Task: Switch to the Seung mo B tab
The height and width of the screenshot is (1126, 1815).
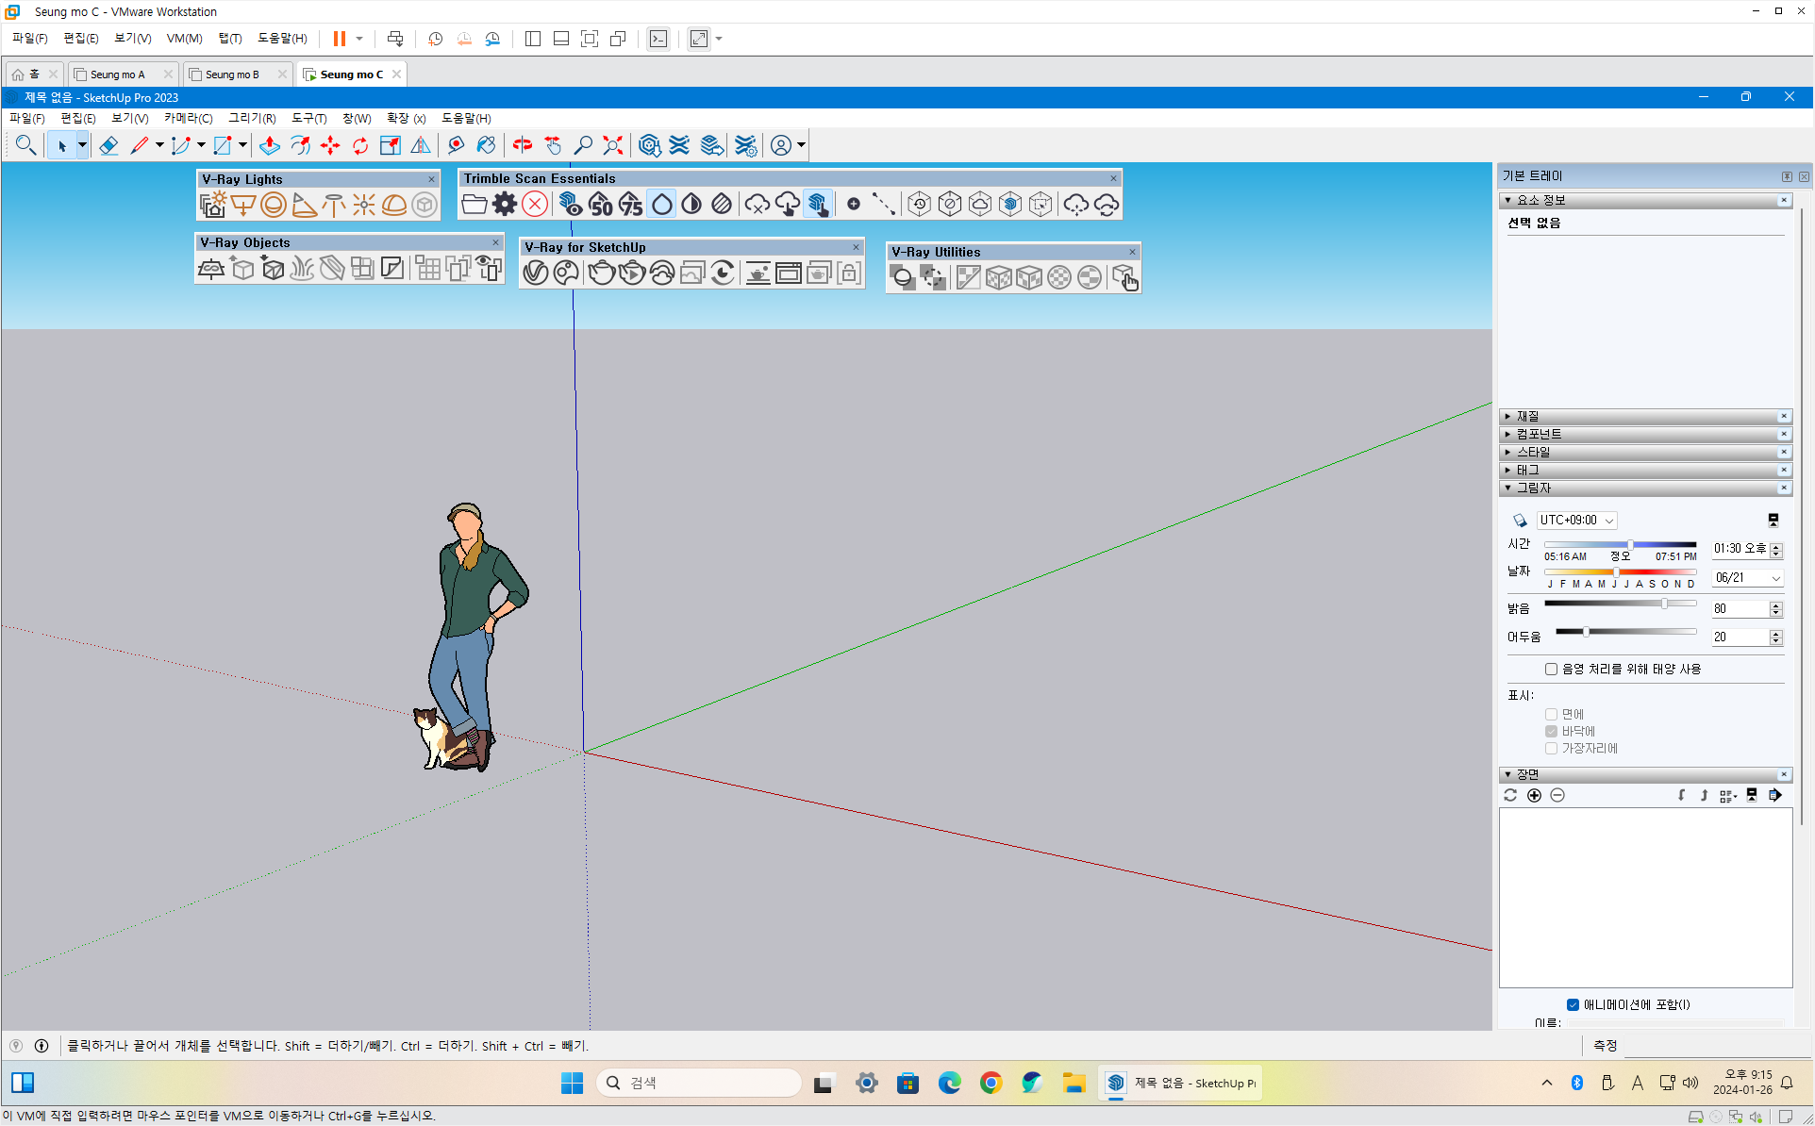Action: point(232,75)
